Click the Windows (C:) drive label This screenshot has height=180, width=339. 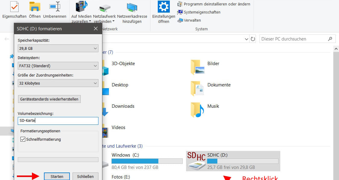[126, 155]
